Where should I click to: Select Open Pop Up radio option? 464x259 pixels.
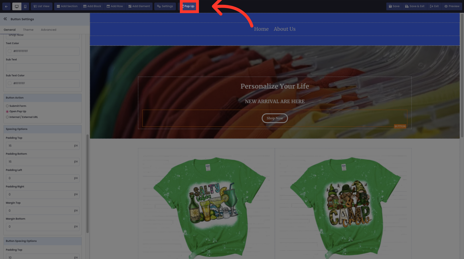(x=7, y=111)
